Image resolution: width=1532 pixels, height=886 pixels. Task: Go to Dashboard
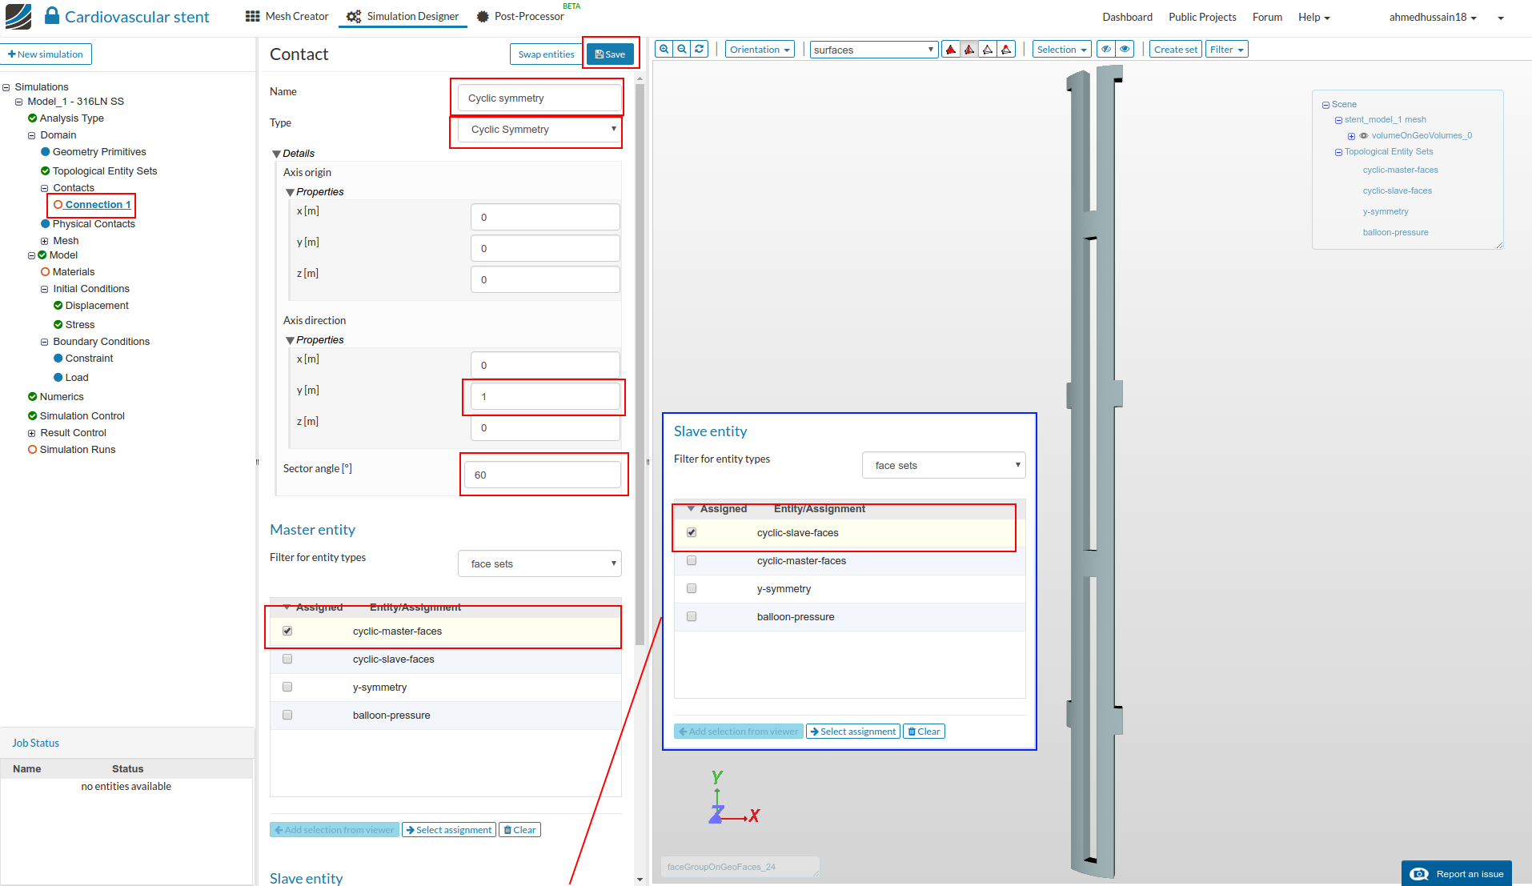[x=1127, y=17]
